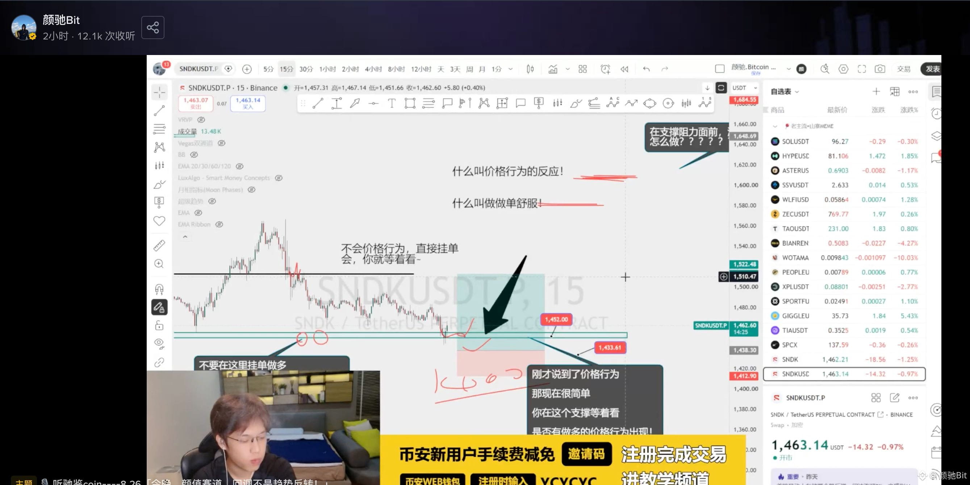Open the indicators dropdown chevron
The image size is (970, 485).
click(568, 69)
